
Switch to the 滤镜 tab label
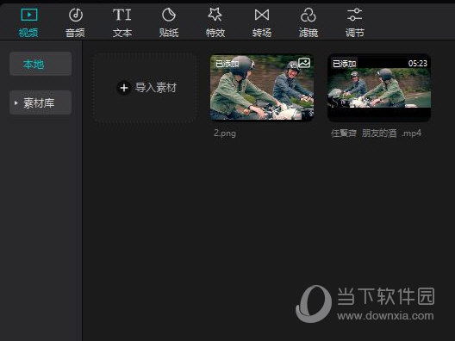click(x=309, y=33)
